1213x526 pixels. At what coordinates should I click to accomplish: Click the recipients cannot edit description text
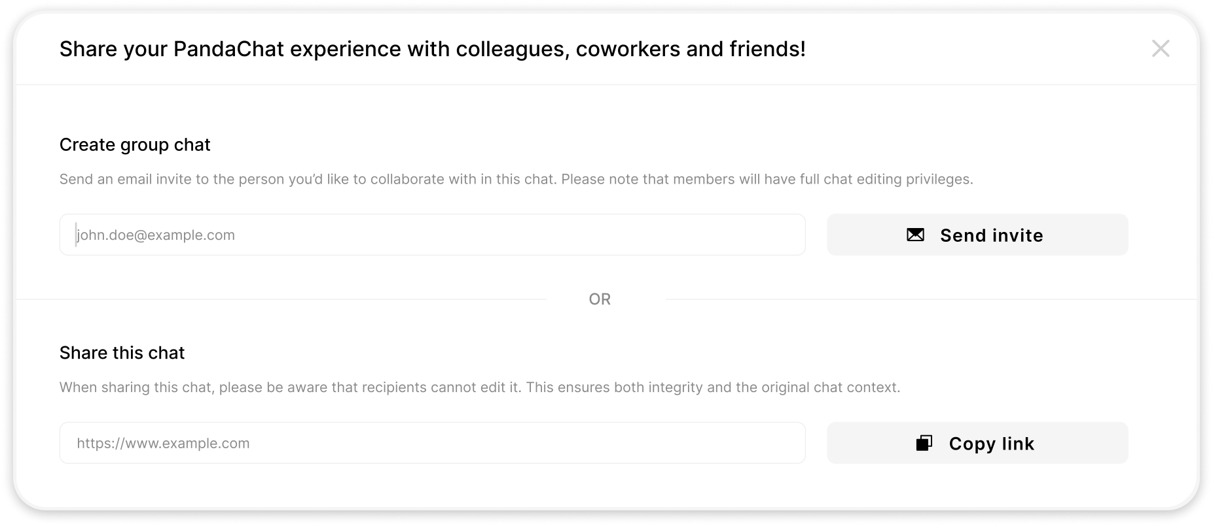[480, 387]
